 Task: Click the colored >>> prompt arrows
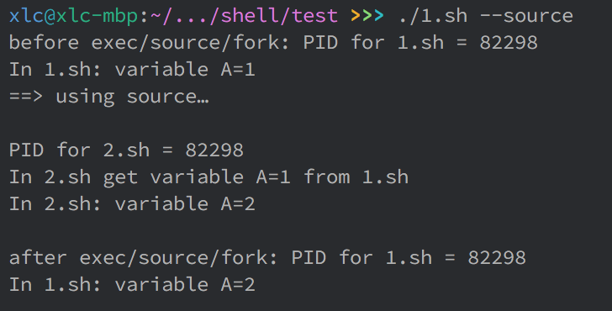point(367,16)
